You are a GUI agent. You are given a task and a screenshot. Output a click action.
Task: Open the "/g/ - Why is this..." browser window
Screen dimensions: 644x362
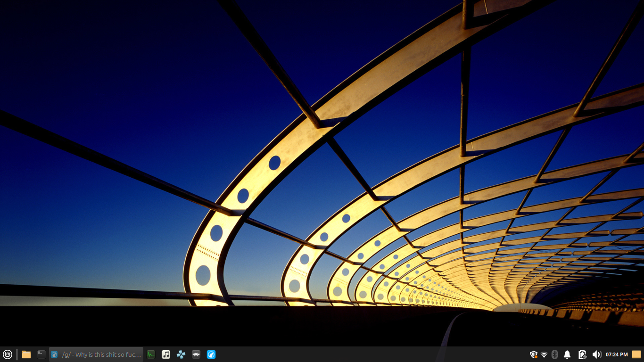(x=96, y=354)
